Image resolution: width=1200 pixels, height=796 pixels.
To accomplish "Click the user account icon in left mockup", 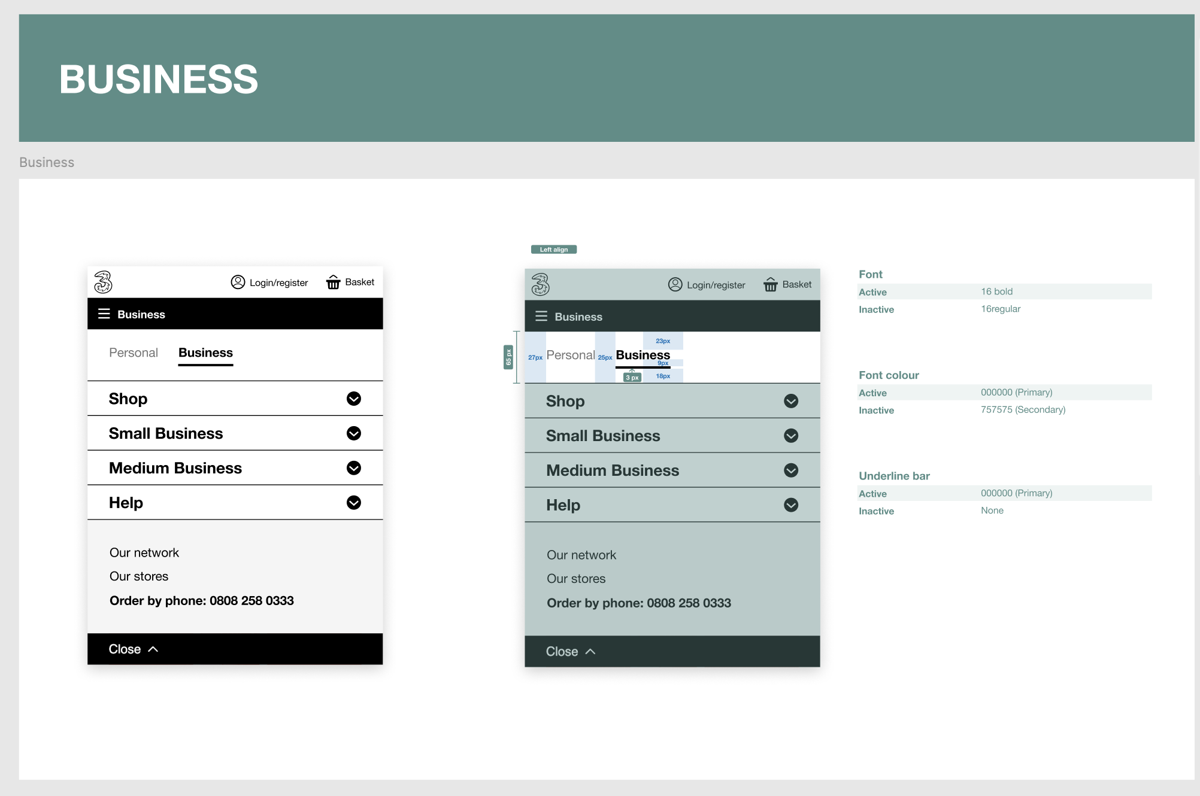I will 238,282.
